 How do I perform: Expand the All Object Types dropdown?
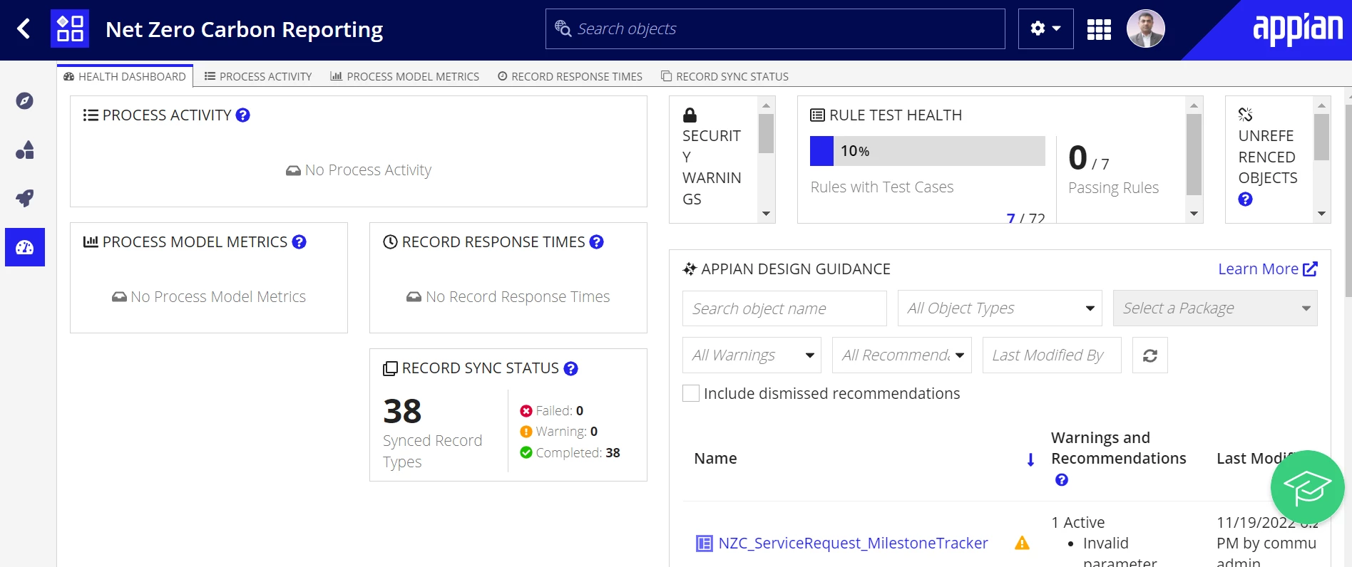pyautogui.click(x=1000, y=308)
